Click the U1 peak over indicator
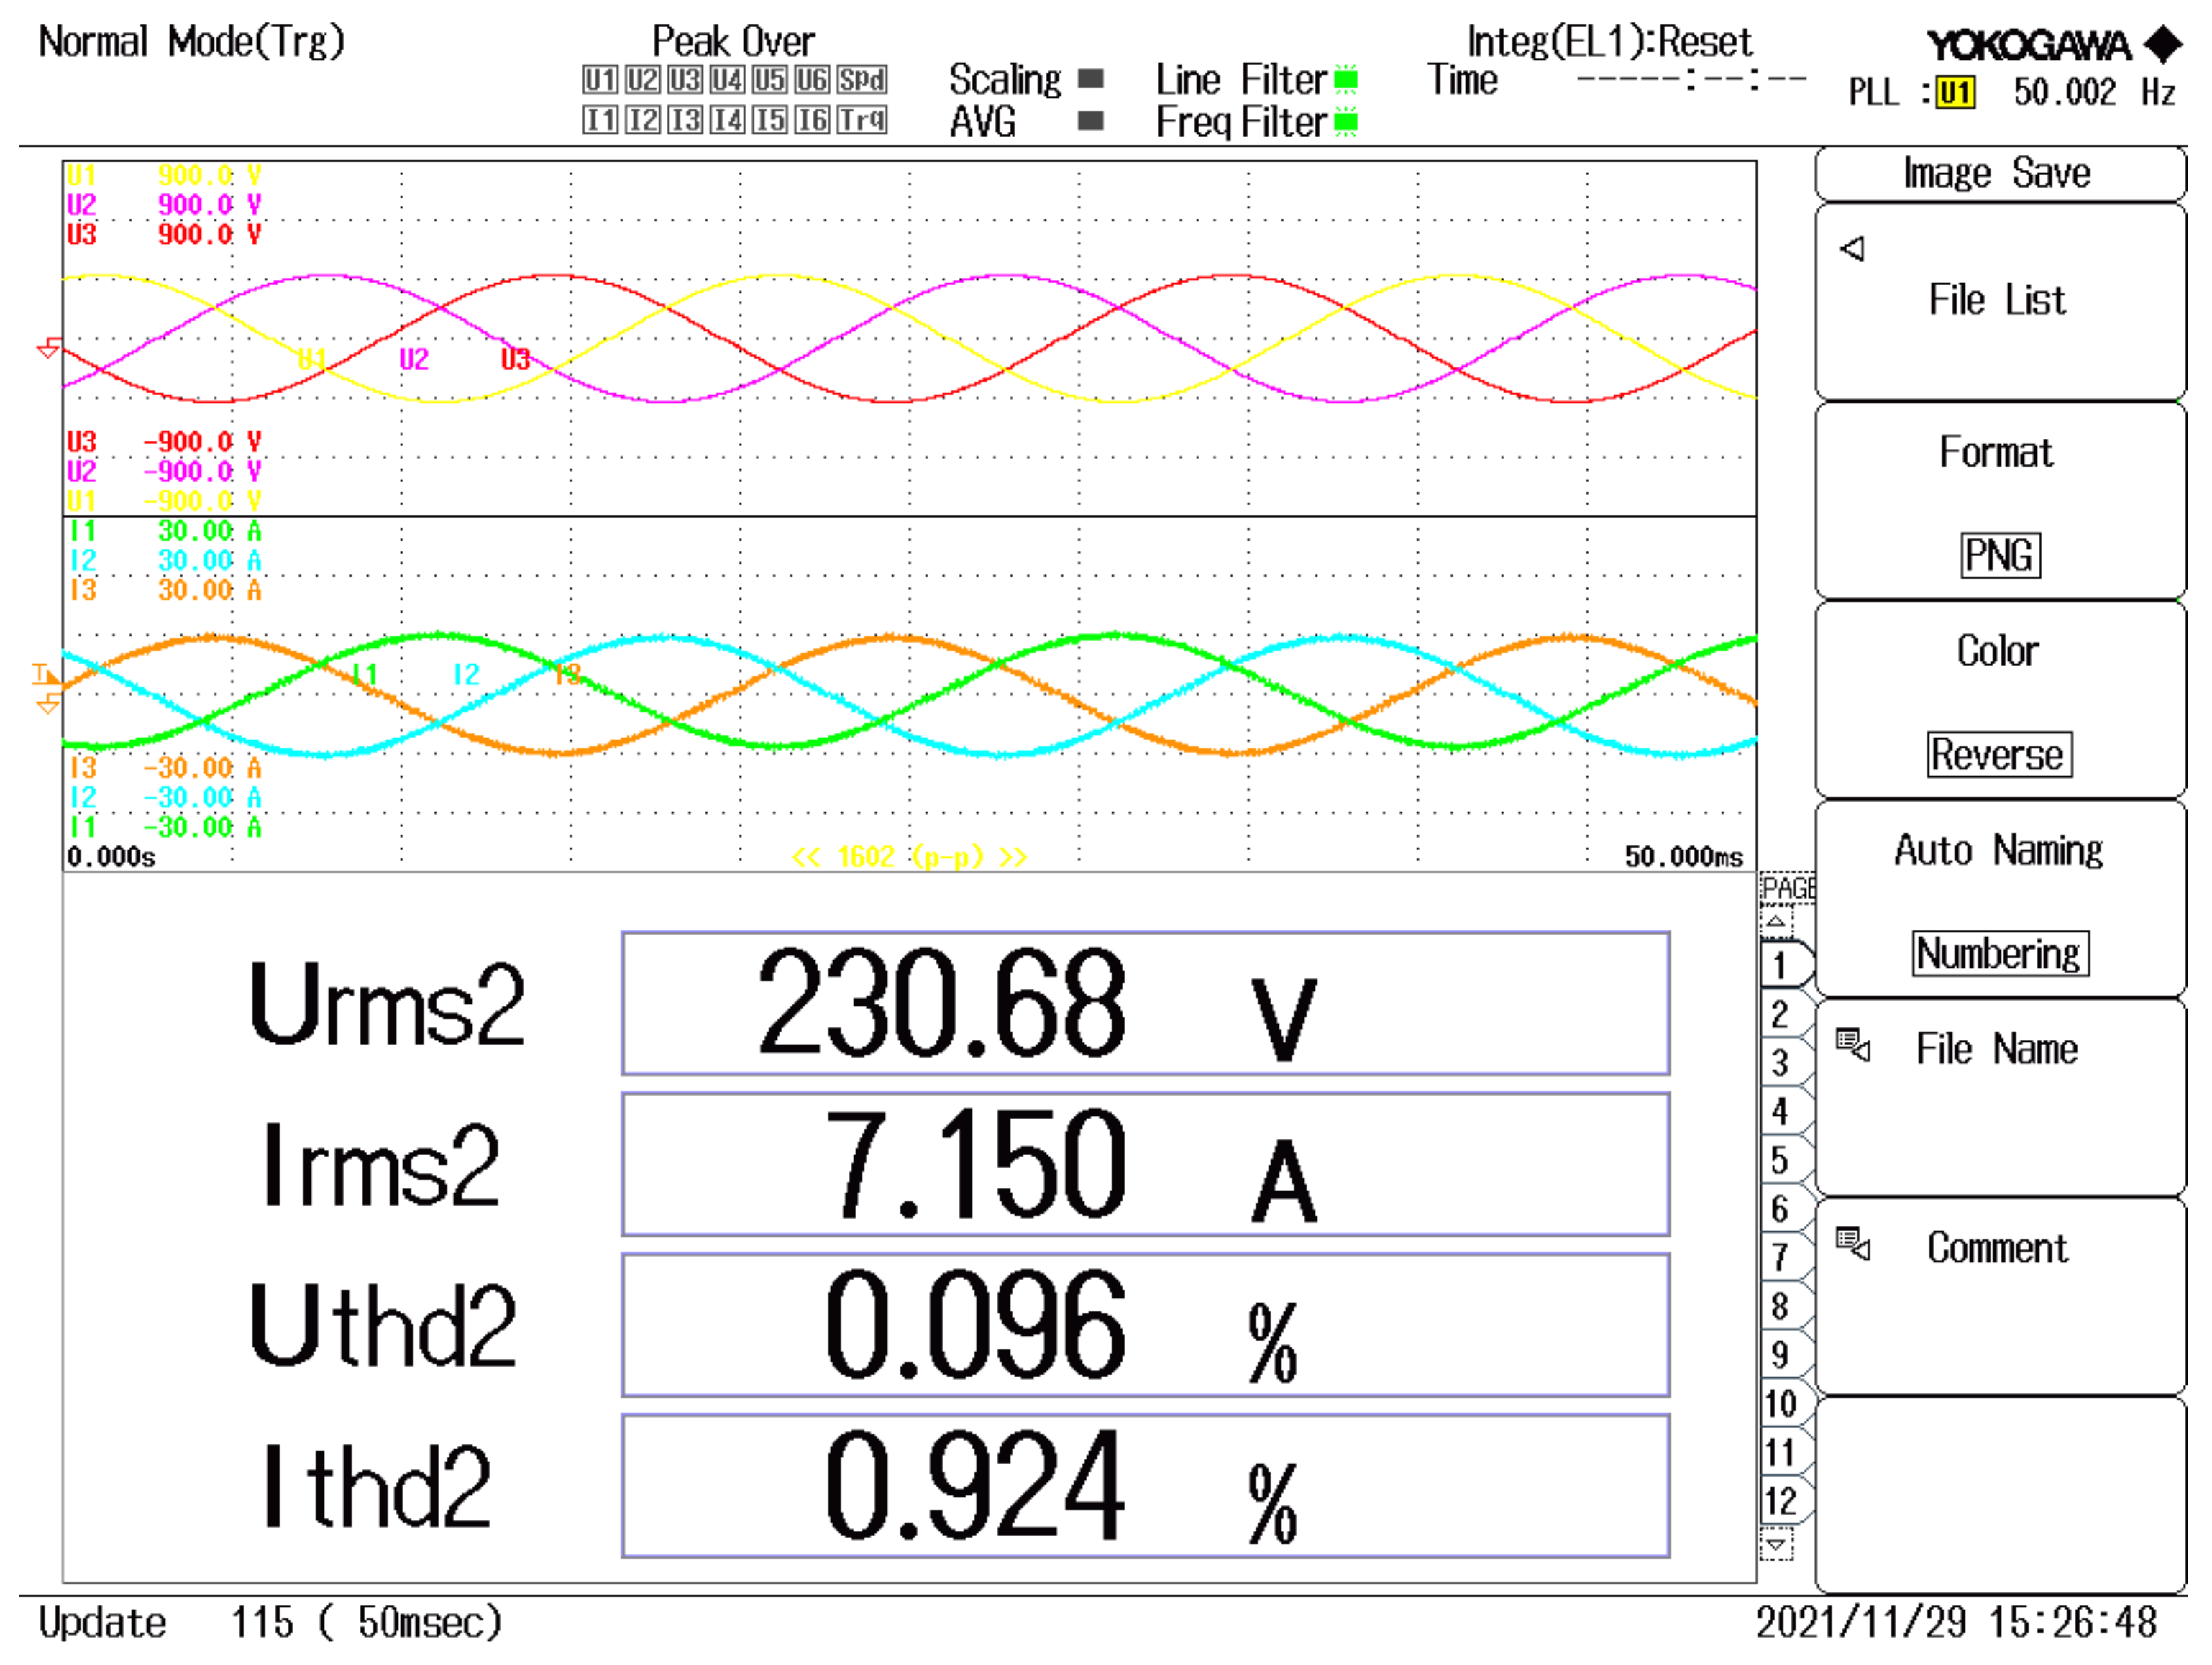This screenshot has height=1665, width=2212. 600,79
